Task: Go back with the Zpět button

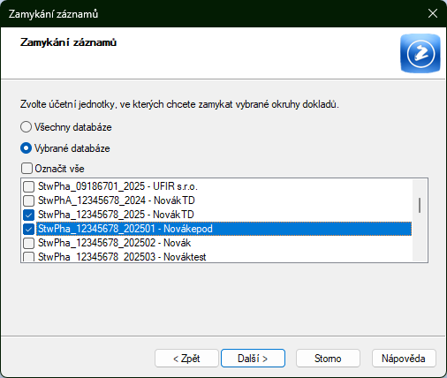Action: click(x=186, y=359)
